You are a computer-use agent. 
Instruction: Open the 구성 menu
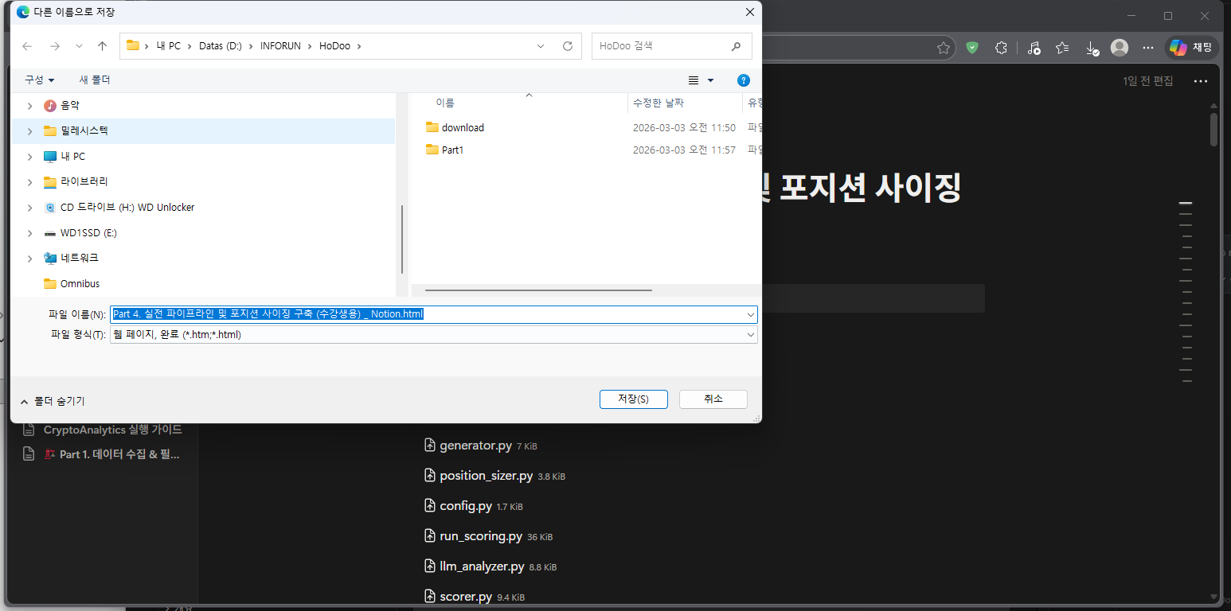[x=40, y=80]
